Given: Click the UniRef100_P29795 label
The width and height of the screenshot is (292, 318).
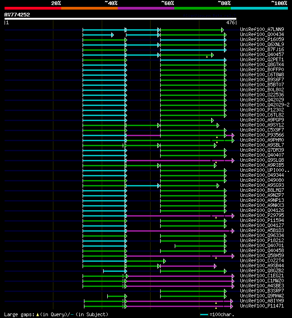Looking at the screenshot, I should coord(262,215).
